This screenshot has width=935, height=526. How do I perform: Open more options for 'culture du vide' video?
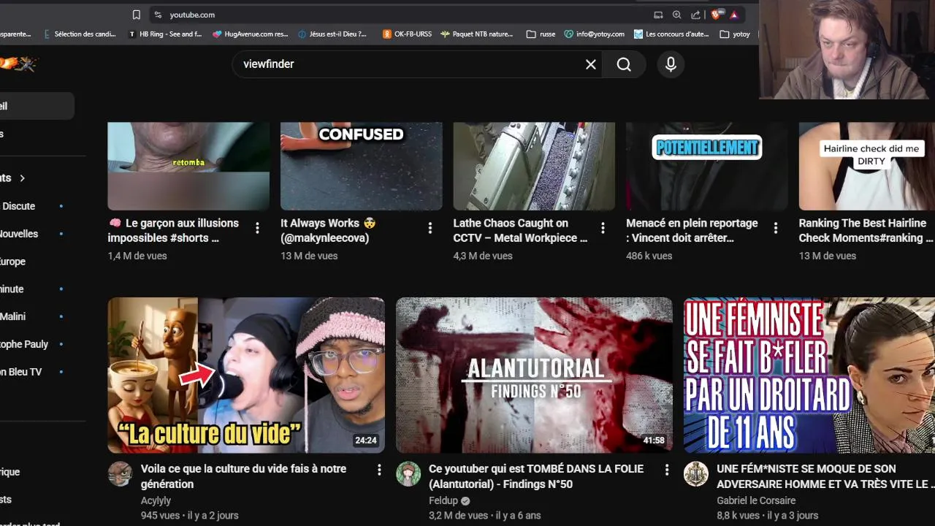coord(379,470)
